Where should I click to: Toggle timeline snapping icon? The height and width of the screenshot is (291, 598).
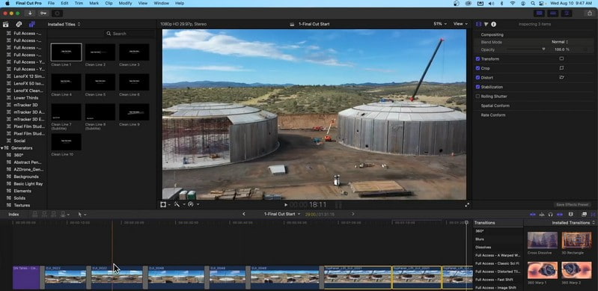pos(560,215)
